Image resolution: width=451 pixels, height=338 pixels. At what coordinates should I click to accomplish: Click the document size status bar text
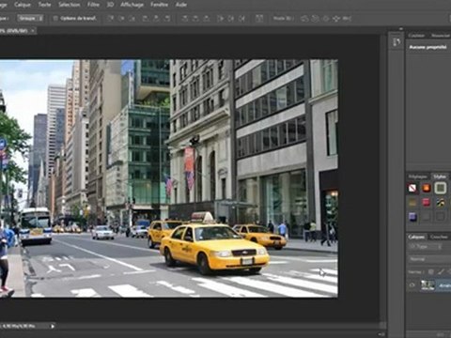coord(19,326)
